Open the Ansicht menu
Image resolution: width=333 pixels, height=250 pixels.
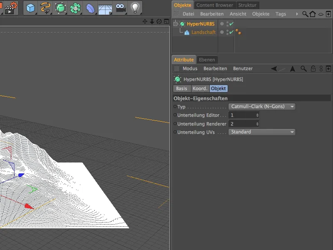pos(238,14)
